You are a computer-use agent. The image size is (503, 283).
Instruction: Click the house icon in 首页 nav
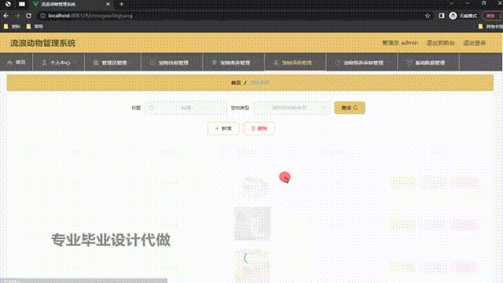pos(9,63)
